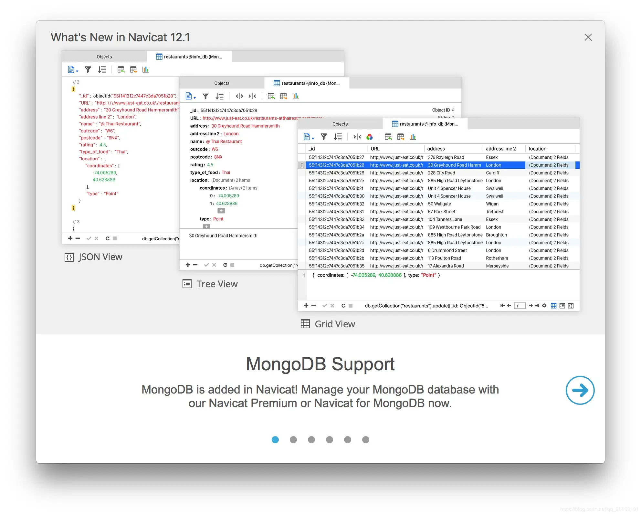The image size is (641, 515).
Task: Open the document dropdown in Grid View toolbar
Action: click(309, 137)
